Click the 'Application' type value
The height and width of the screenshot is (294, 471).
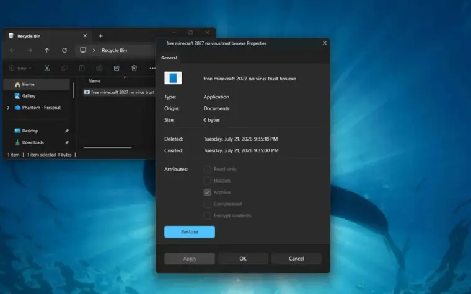coord(216,97)
